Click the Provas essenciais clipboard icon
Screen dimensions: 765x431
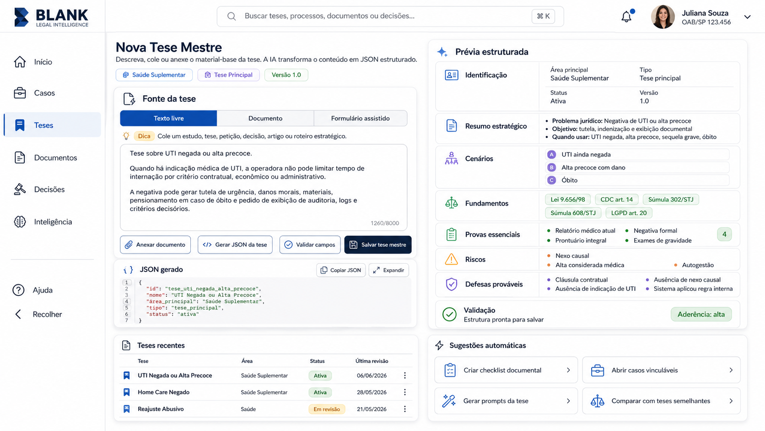(x=452, y=235)
